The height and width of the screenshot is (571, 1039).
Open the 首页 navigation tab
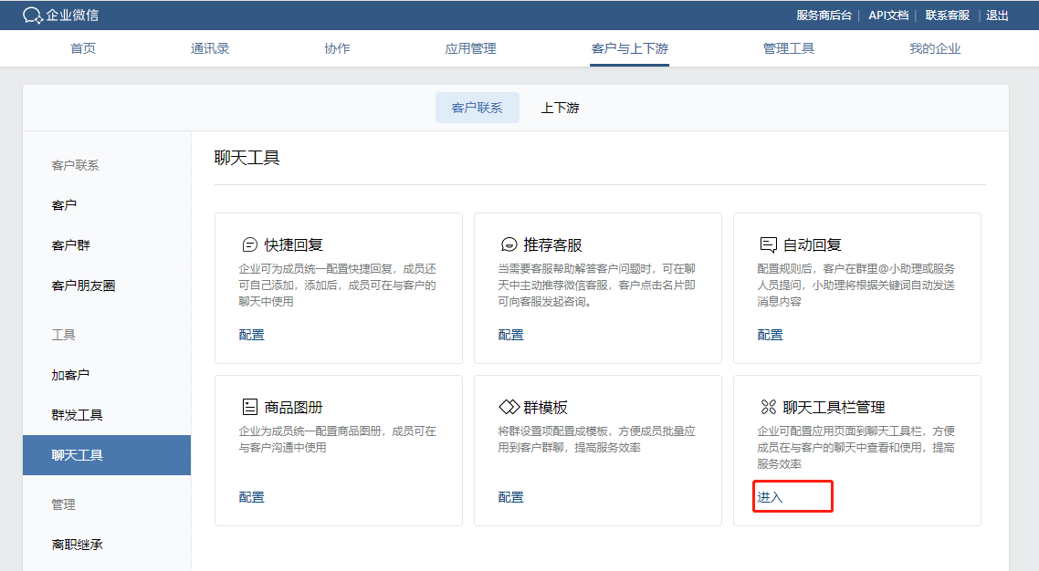[x=83, y=48]
